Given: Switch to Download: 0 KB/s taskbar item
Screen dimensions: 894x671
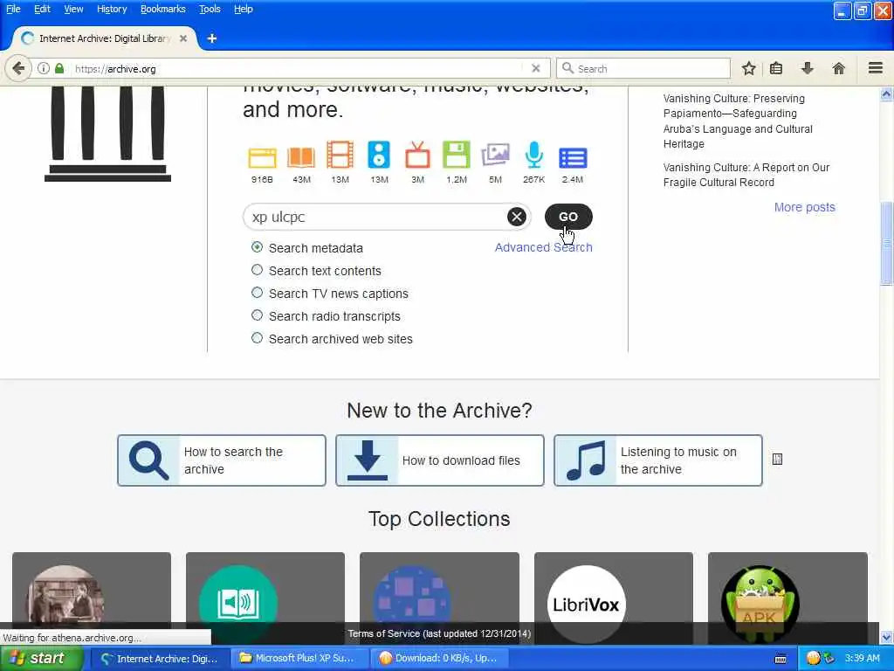Looking at the screenshot, I should tap(439, 658).
